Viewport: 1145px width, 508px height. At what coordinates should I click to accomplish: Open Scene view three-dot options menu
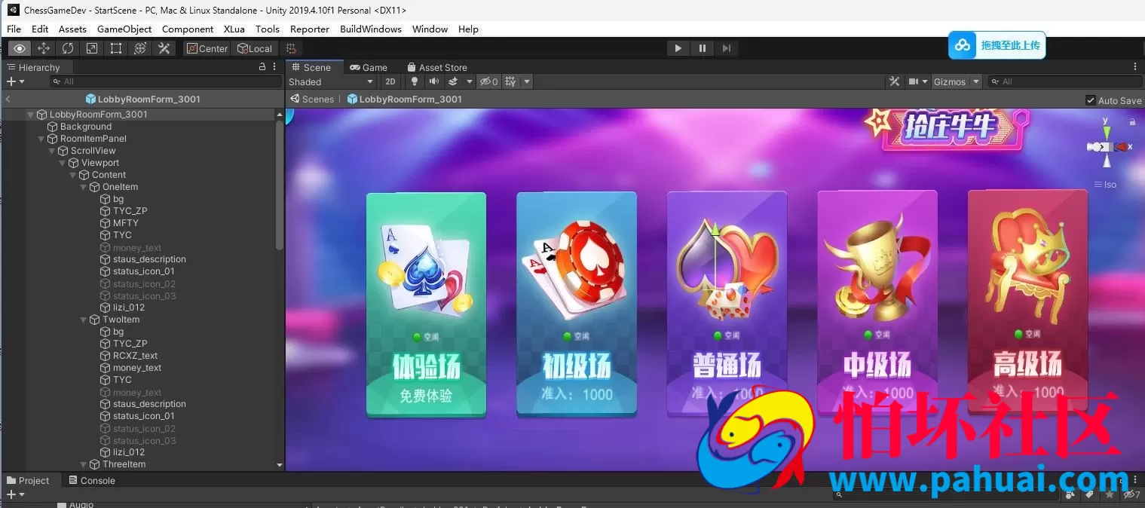1135,66
